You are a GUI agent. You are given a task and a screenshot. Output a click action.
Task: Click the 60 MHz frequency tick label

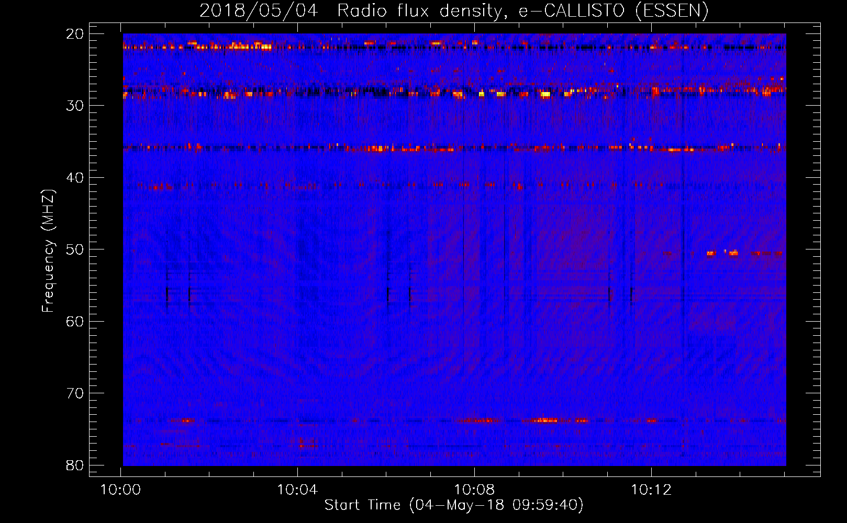coord(75,321)
